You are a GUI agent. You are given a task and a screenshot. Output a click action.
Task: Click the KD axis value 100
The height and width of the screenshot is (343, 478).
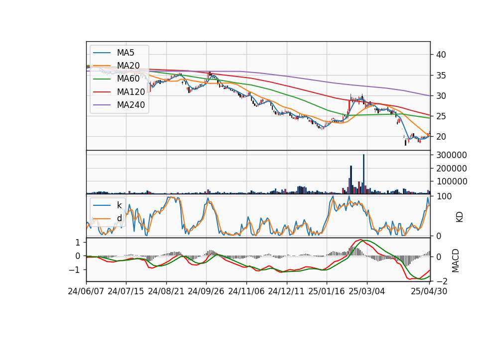pos(444,196)
